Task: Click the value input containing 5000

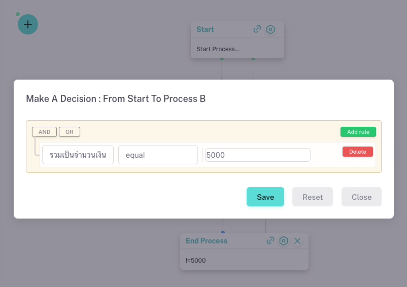Action: 257,155
